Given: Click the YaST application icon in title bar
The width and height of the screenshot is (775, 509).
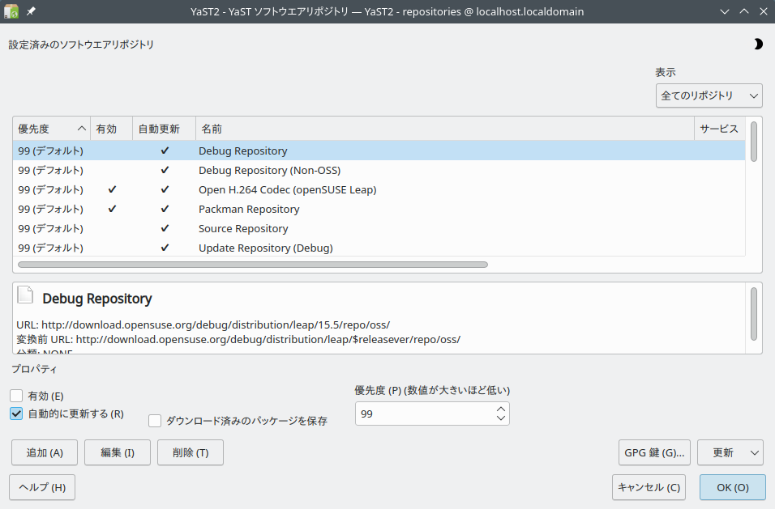Looking at the screenshot, I should 11,11.
